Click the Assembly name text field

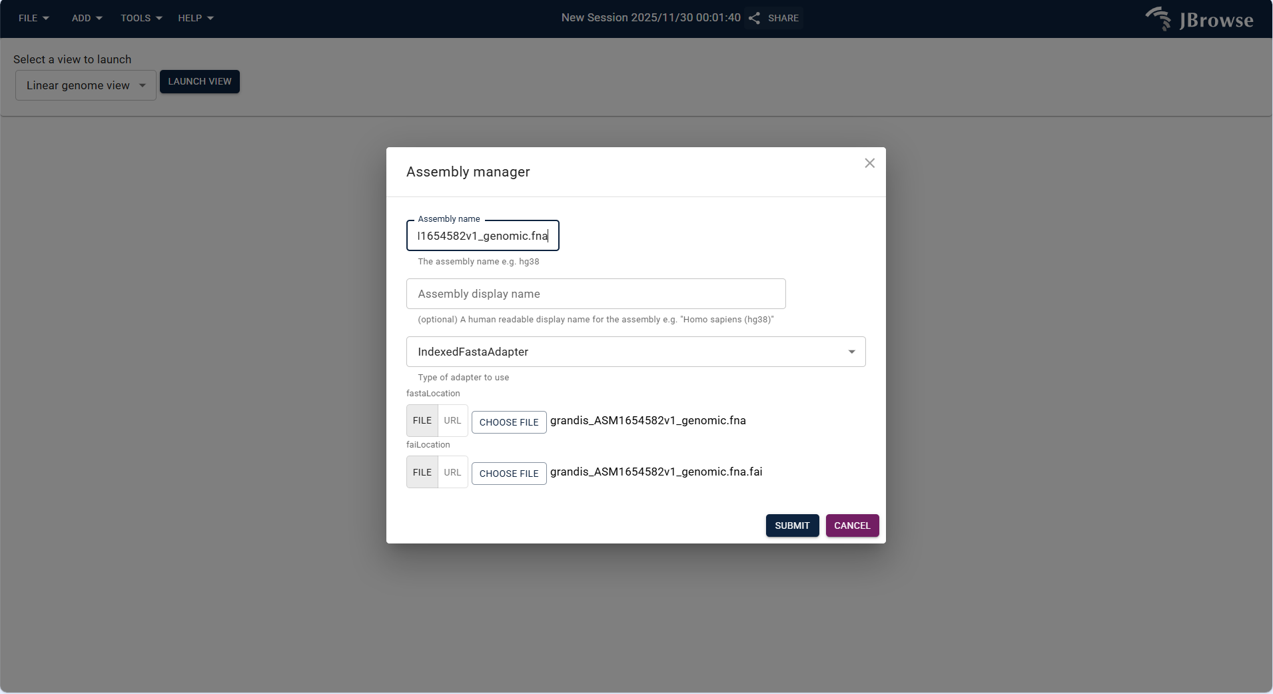(482, 235)
